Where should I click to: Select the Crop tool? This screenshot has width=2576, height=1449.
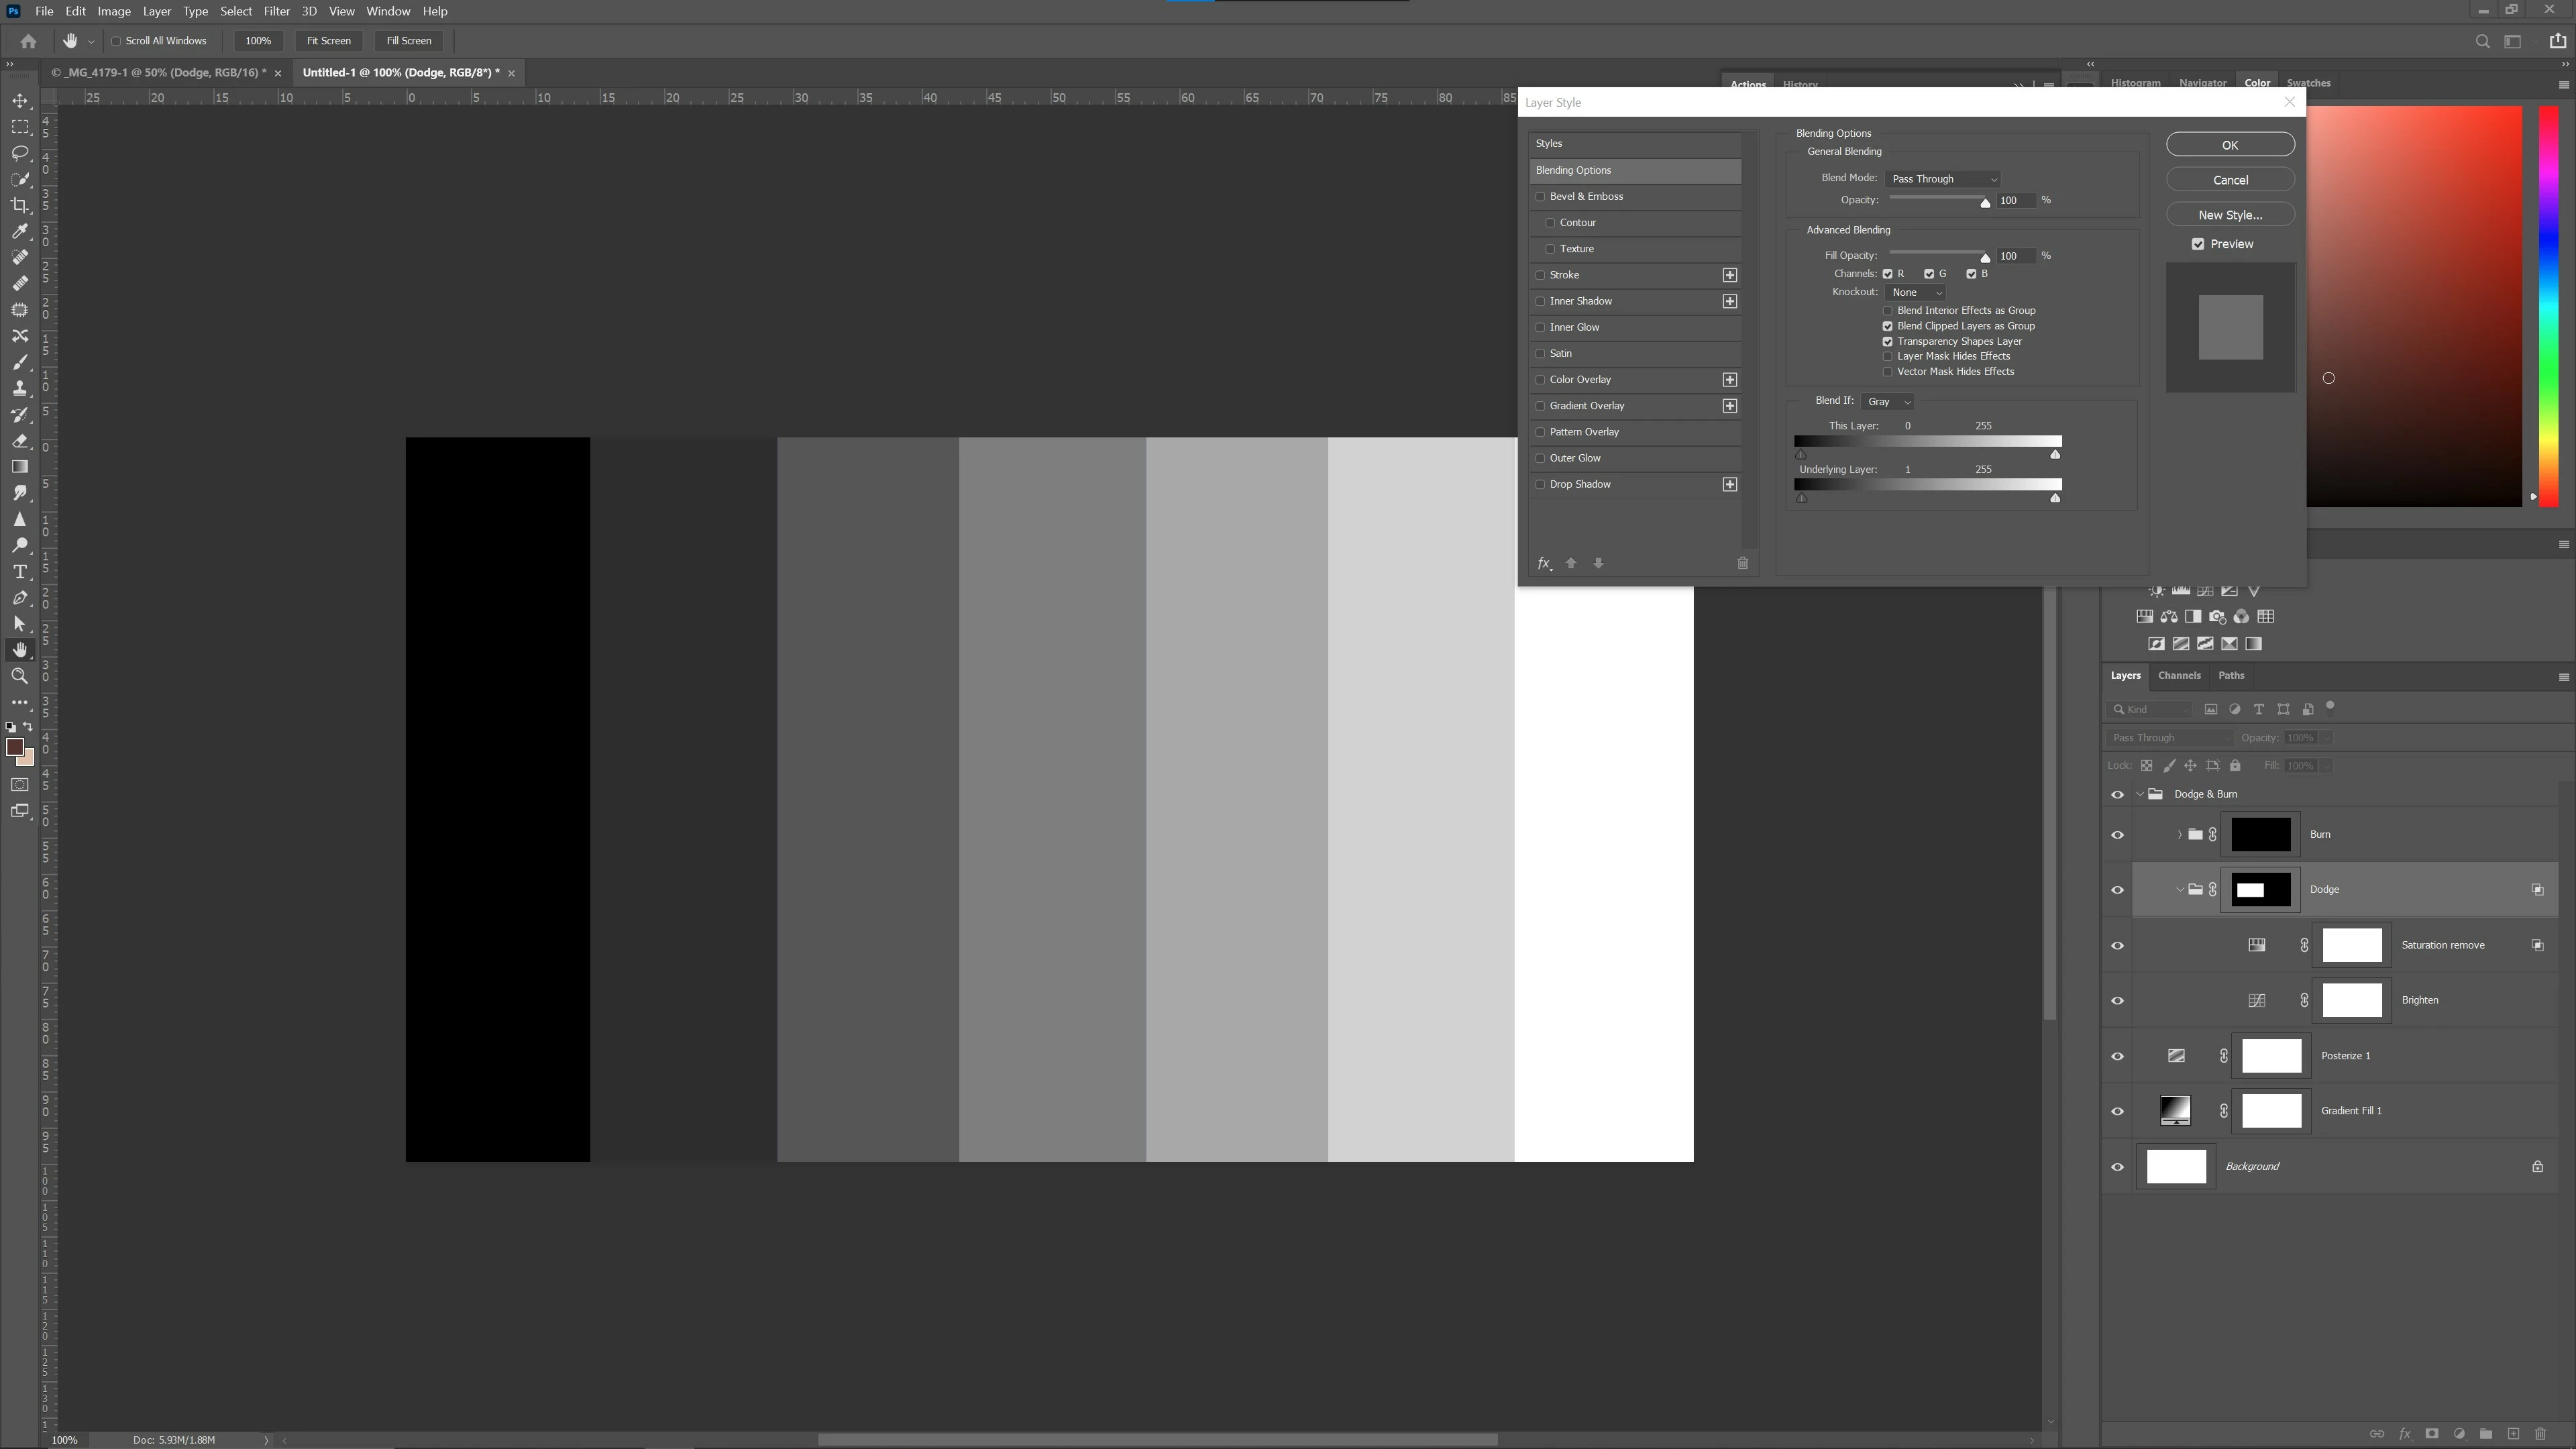[20, 205]
